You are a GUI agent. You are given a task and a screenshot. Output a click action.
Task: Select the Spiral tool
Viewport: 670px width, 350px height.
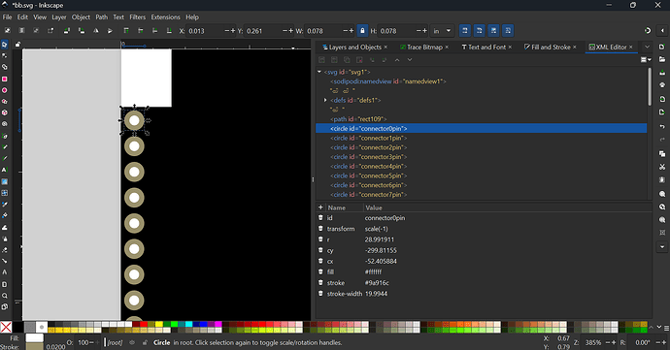pos(5,124)
